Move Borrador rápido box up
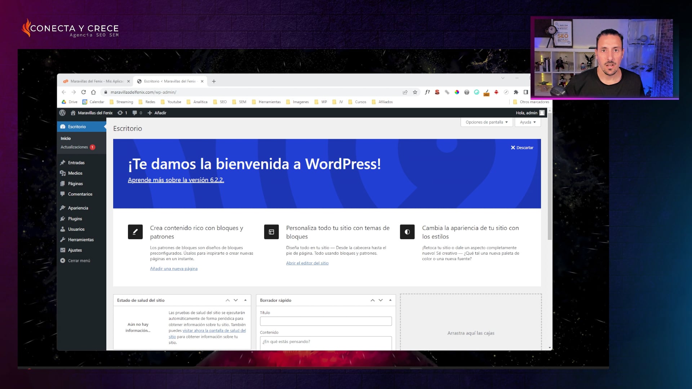The height and width of the screenshot is (389, 692). pyautogui.click(x=373, y=300)
